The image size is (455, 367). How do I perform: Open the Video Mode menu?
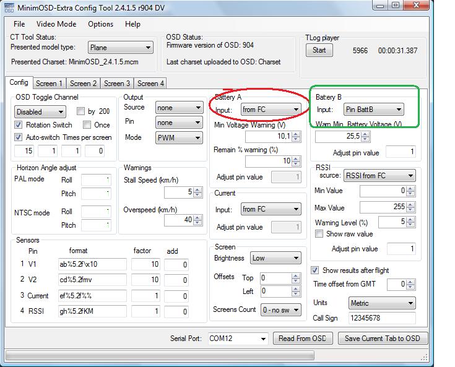point(56,24)
